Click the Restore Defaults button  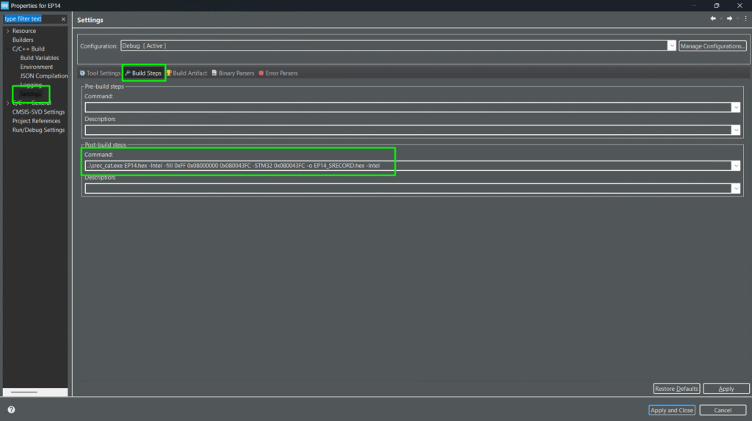pyautogui.click(x=676, y=389)
